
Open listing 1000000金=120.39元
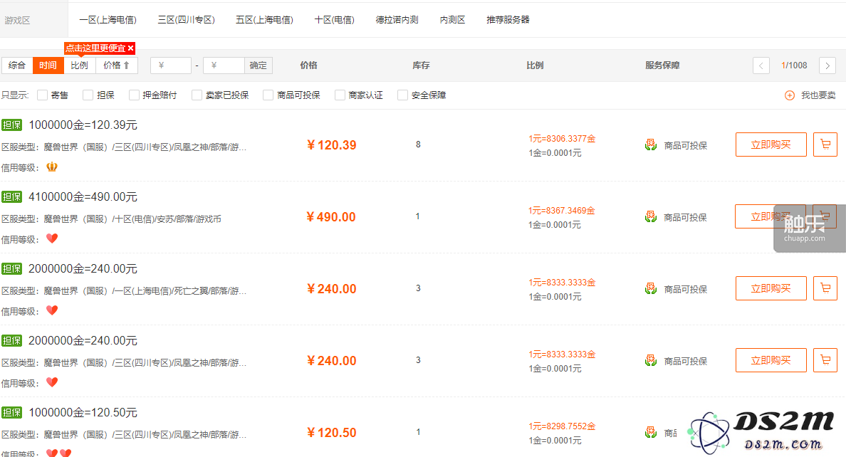83,125
